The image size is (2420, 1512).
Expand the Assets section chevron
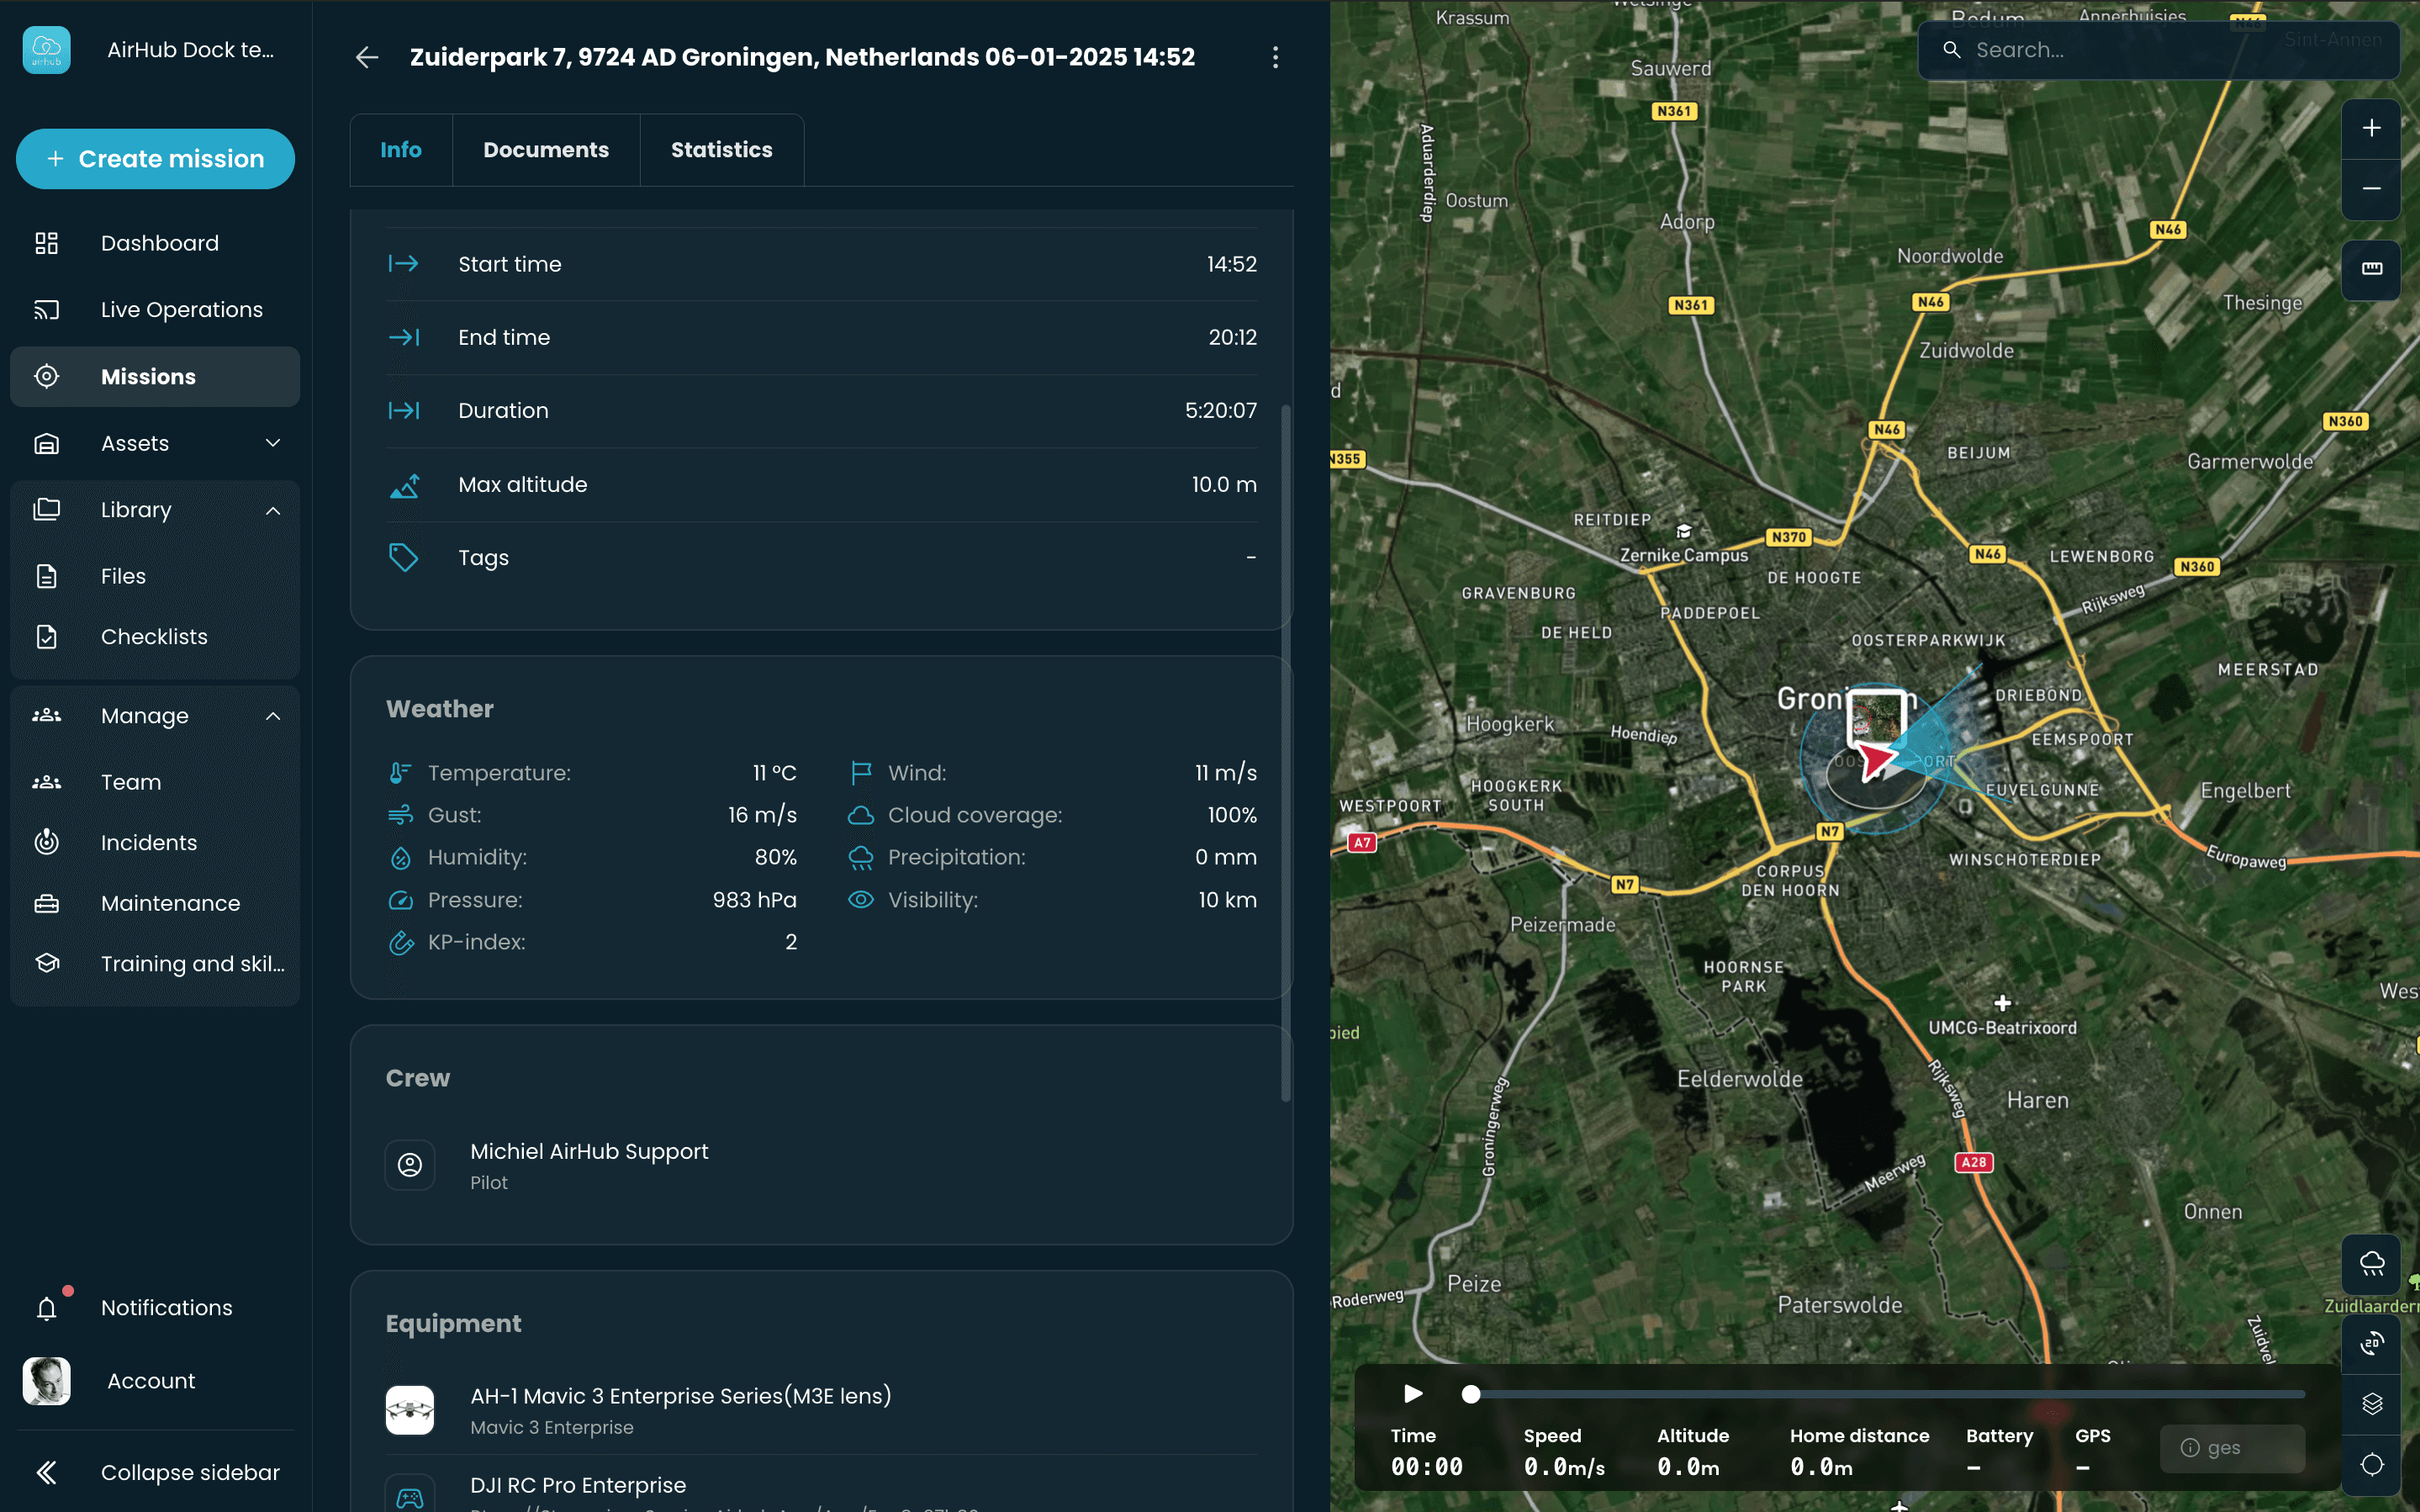(273, 443)
